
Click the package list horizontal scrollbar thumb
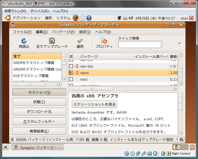click(x=92, y=89)
